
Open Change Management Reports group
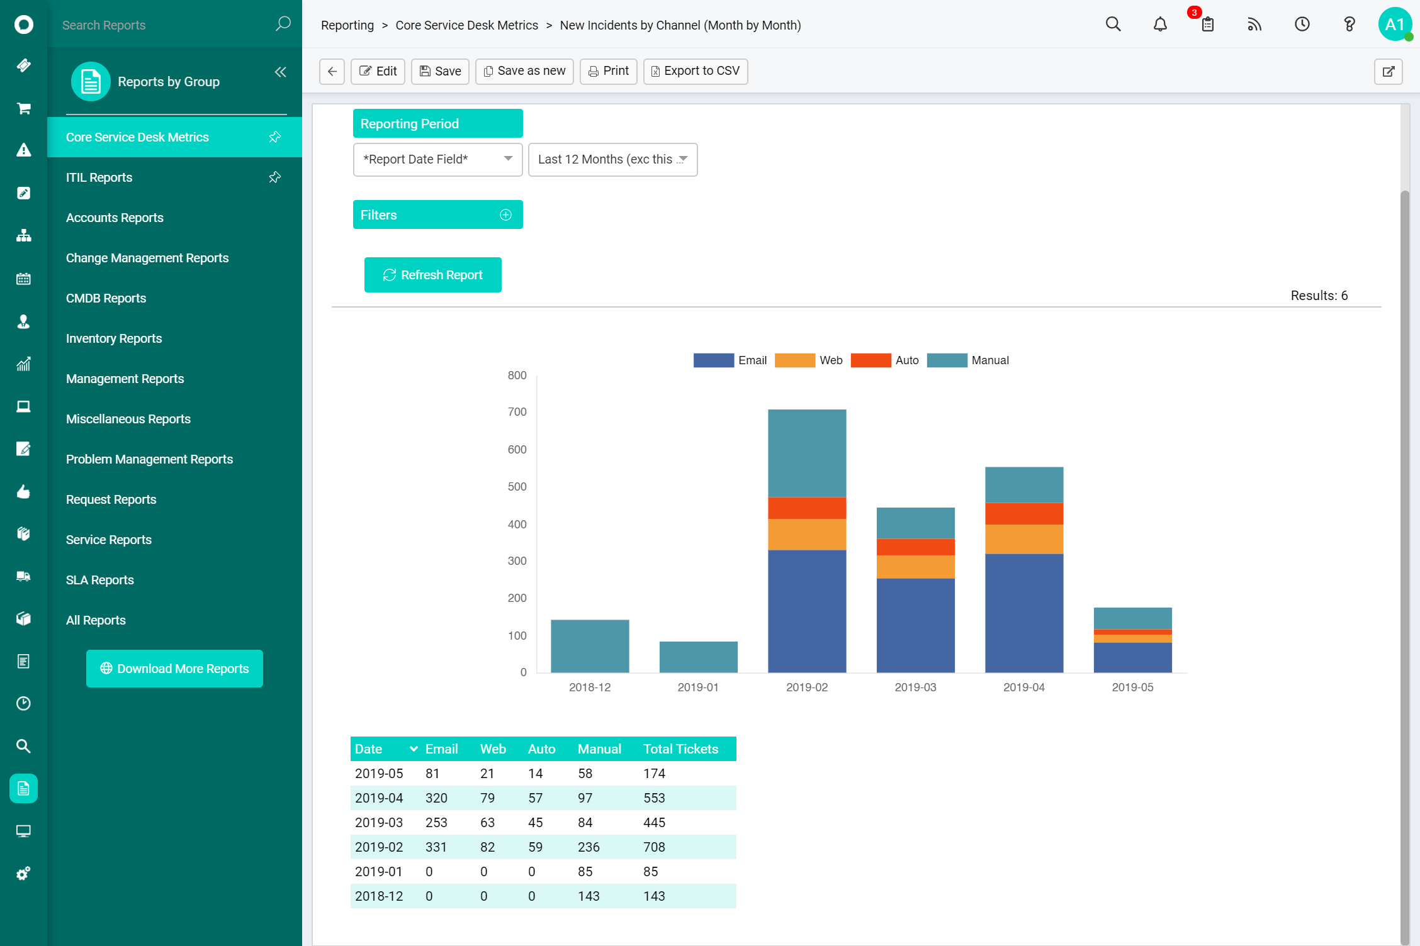click(x=147, y=258)
